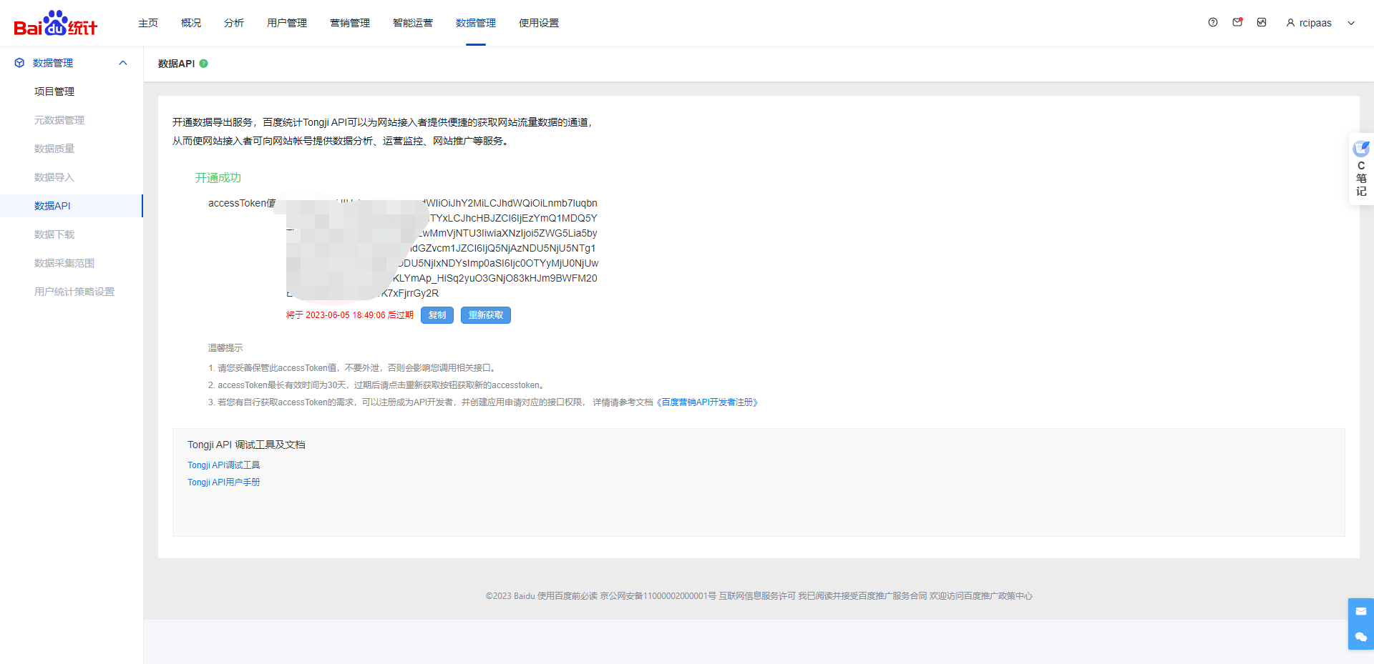Collapse the 数据管理 sidebar section
Screen dimensions: 1374x664
tap(122, 63)
